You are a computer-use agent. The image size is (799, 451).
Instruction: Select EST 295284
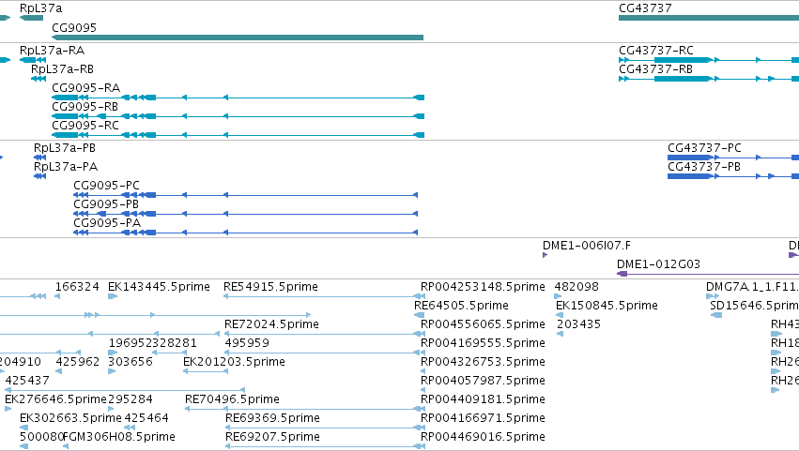(x=111, y=409)
